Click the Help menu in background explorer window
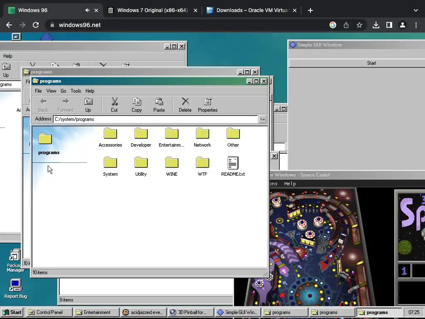425x319 pixels. pos(7,56)
